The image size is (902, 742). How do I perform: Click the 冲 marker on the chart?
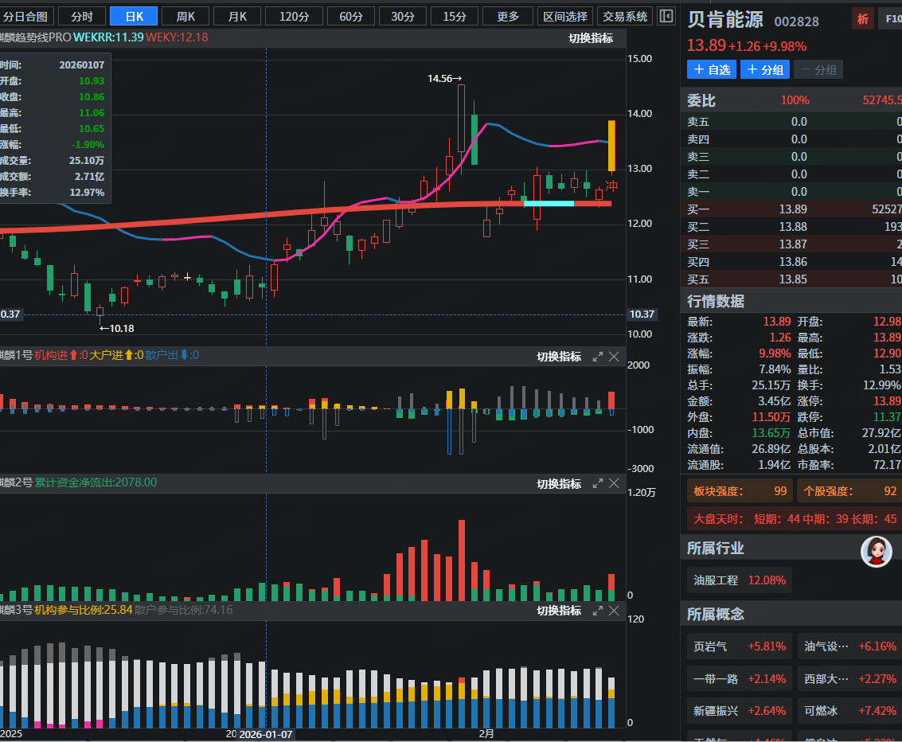[612, 186]
